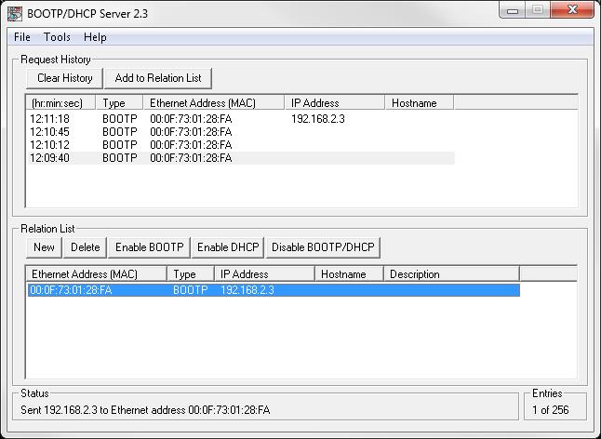Click the New relation button
The height and width of the screenshot is (439, 601).
tap(44, 247)
